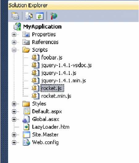Click the MyApplication project icon

[x=17, y=27]
